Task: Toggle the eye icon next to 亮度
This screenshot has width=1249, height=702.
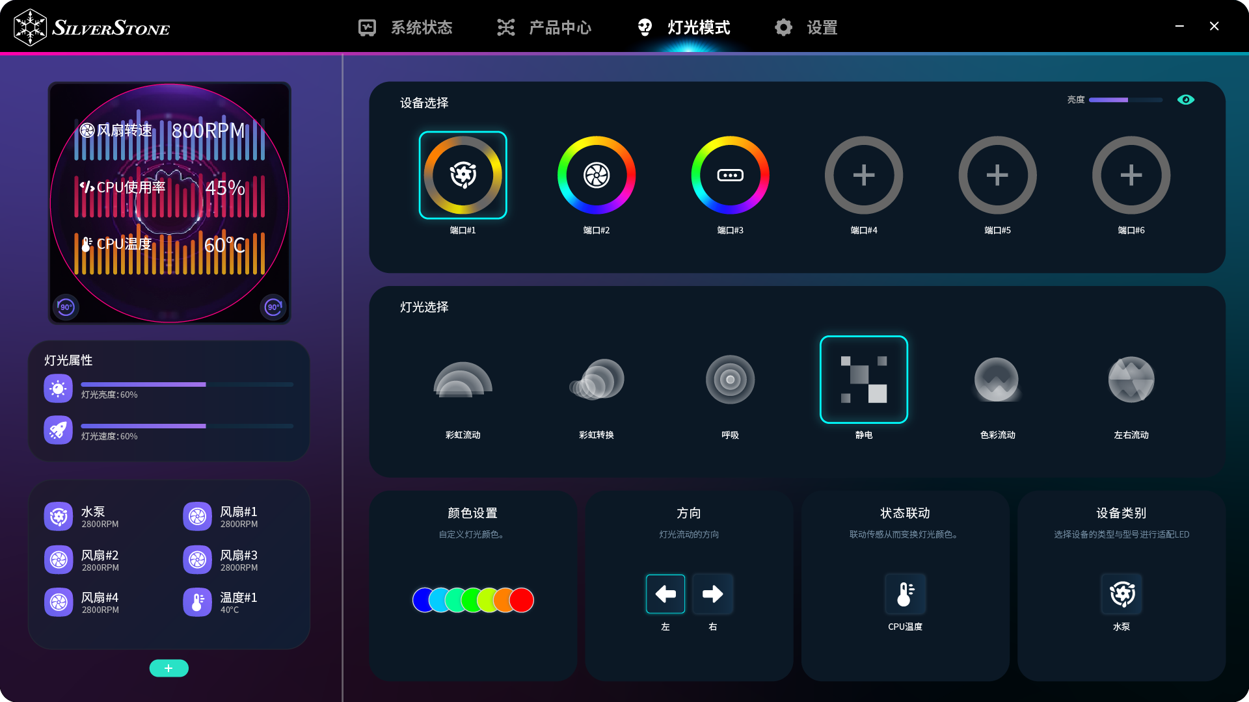Action: click(x=1185, y=99)
